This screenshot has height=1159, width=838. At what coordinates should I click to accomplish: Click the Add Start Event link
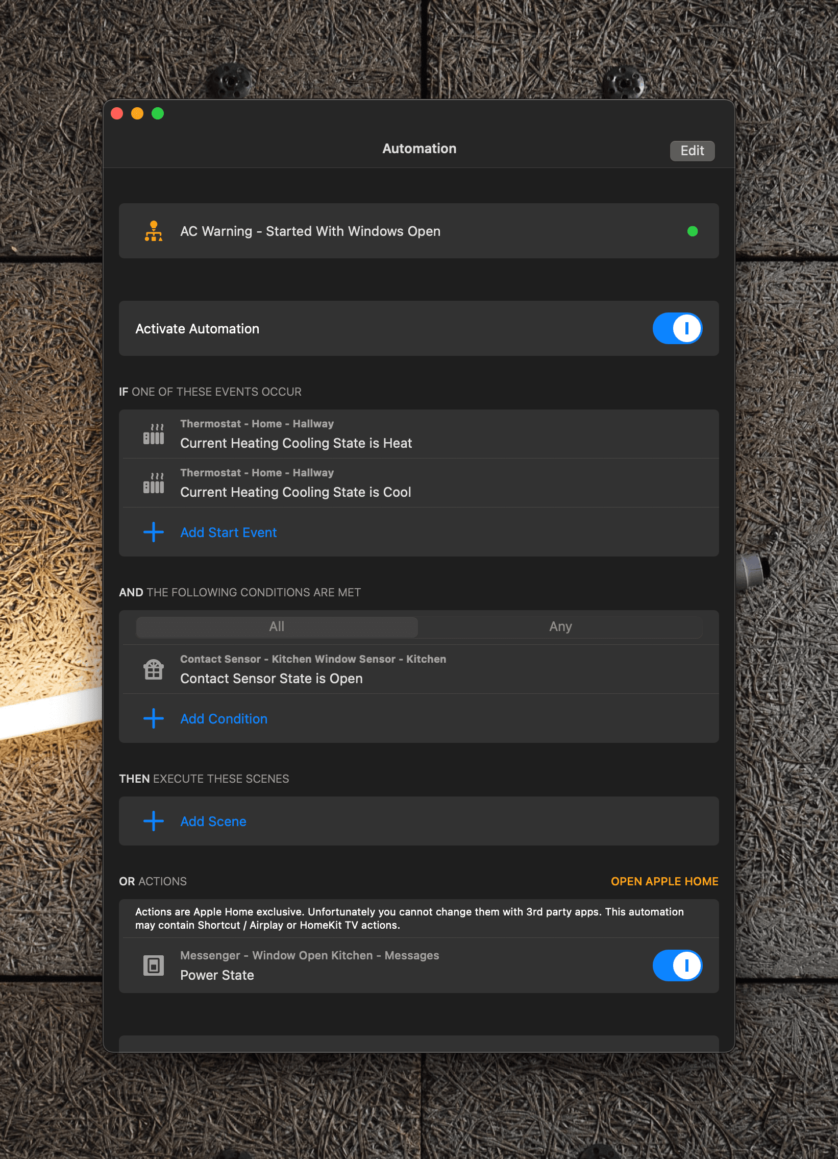pos(228,533)
